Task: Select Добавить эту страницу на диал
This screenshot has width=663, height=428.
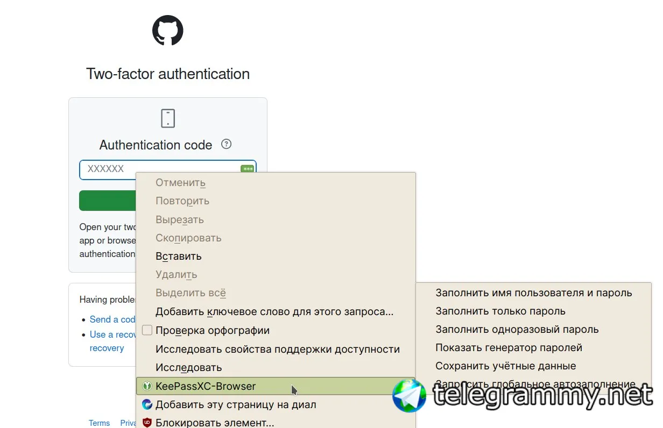Action: click(276, 404)
